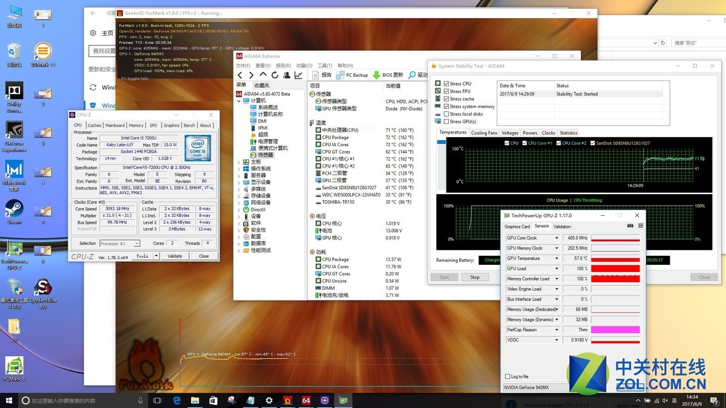The width and height of the screenshot is (726, 408).
Task: Open the CPU-Z Tools dropdown arrow
Action: click(x=156, y=256)
